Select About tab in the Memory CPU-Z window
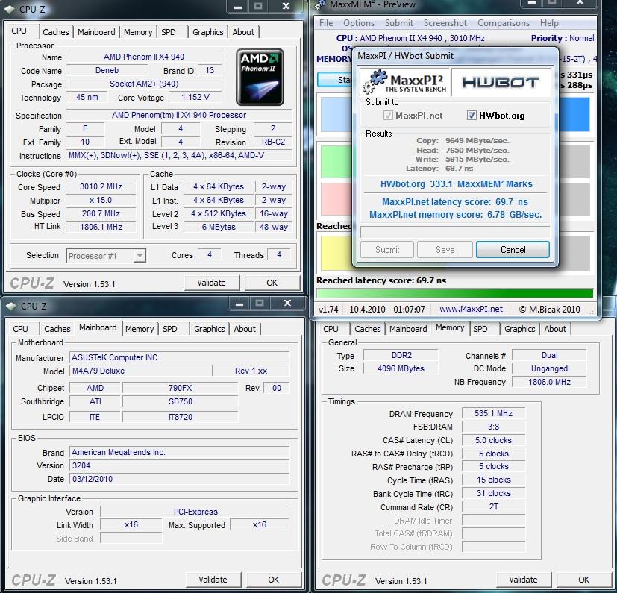The height and width of the screenshot is (593, 617). click(x=555, y=328)
